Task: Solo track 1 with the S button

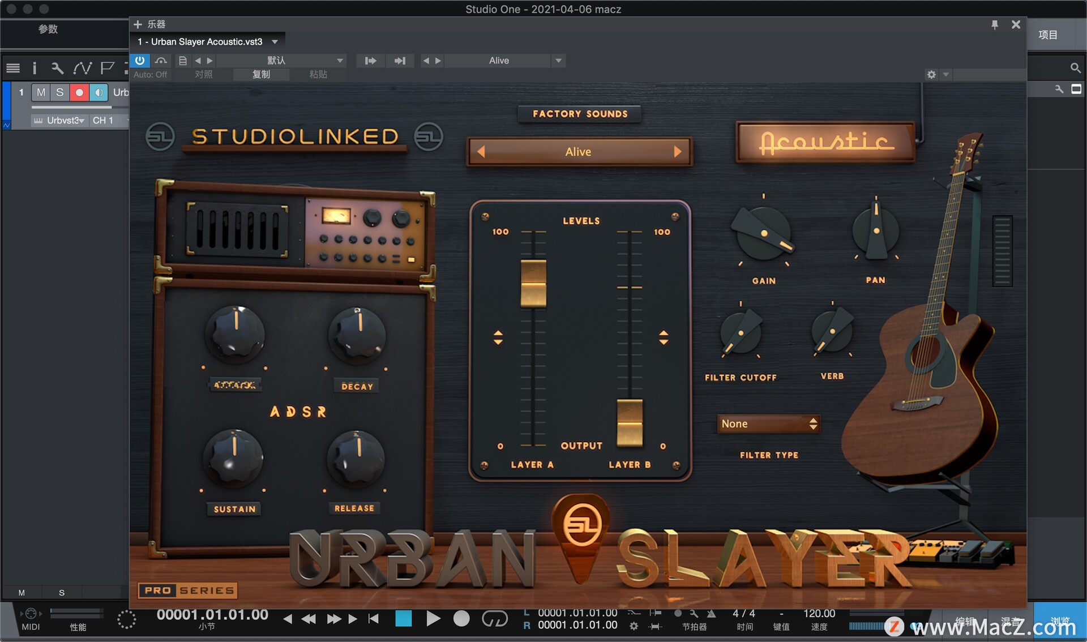Action: point(59,92)
